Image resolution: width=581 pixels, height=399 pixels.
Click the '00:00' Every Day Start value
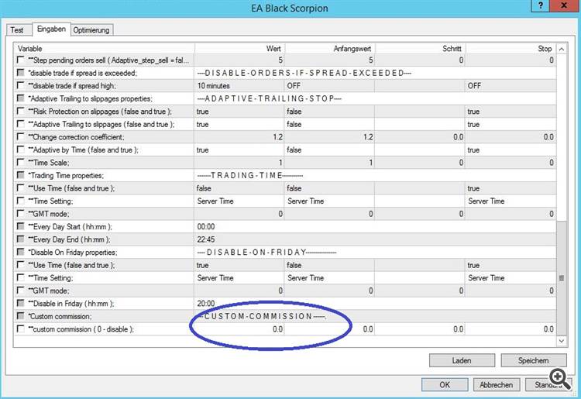pos(206,227)
